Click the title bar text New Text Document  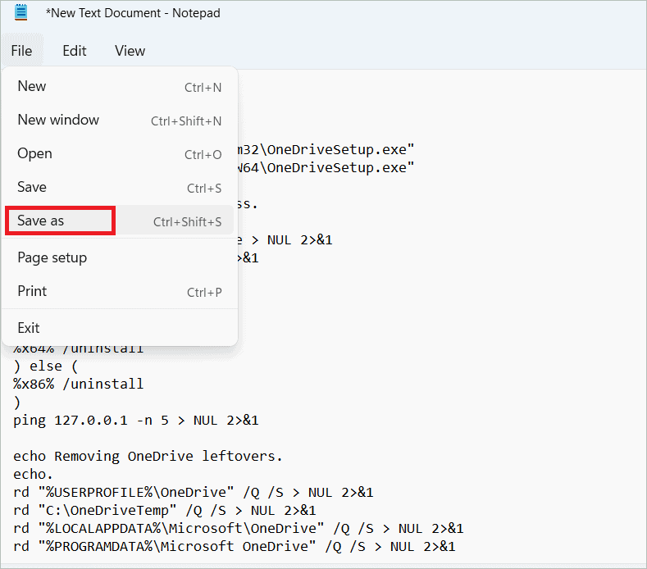(133, 13)
